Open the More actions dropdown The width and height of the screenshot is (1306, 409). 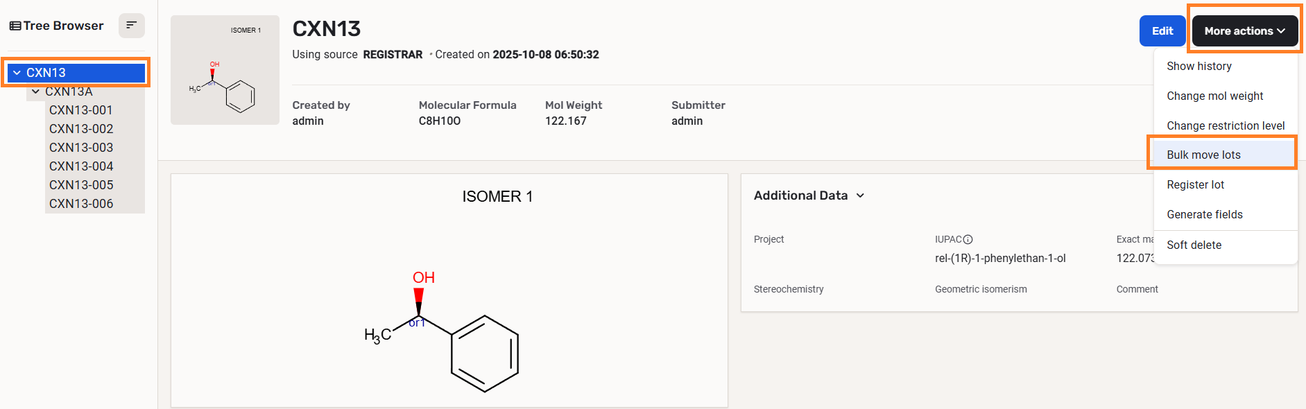pos(1244,31)
